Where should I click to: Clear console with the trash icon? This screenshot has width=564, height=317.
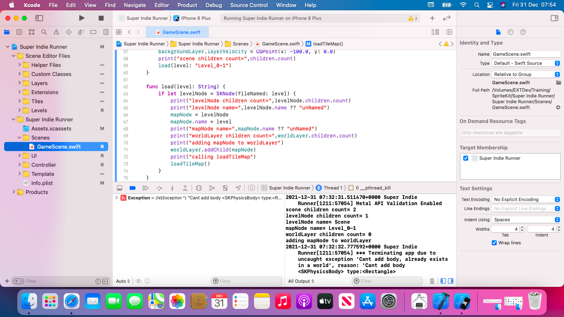(x=432, y=281)
